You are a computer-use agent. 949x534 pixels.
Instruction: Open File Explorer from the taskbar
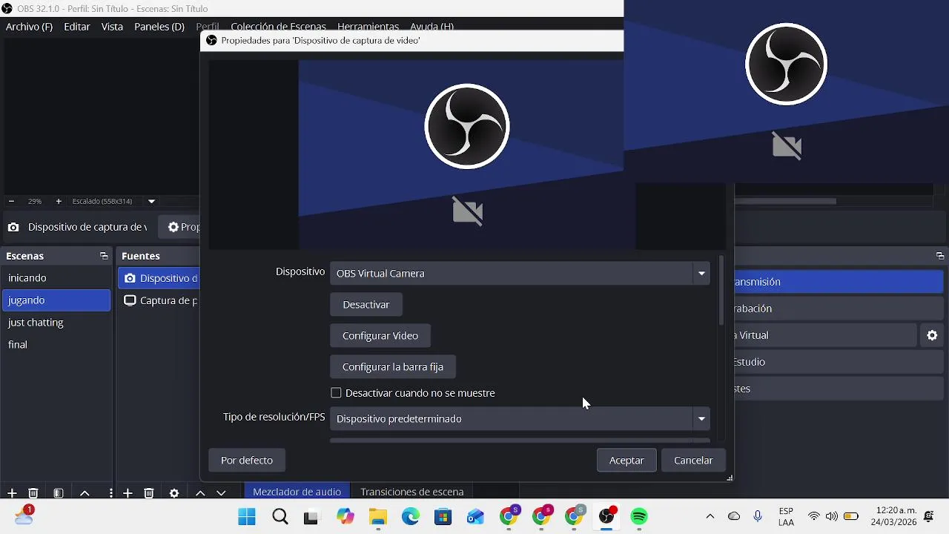coord(378,516)
